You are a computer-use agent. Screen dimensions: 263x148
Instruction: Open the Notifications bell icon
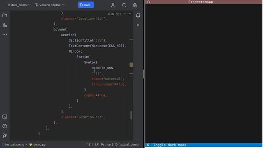tap(138, 15)
